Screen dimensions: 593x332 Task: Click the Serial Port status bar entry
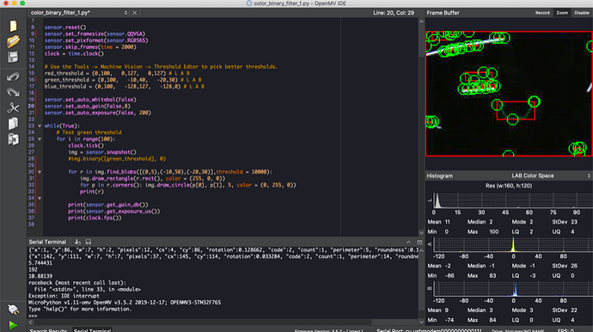[429, 330]
